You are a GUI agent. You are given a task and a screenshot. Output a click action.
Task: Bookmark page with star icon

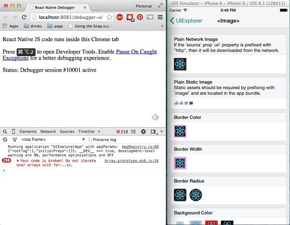coord(109,17)
